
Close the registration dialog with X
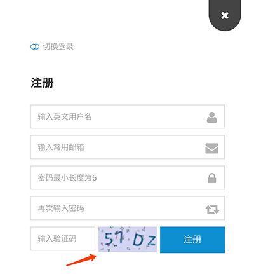pyautogui.click(x=225, y=15)
